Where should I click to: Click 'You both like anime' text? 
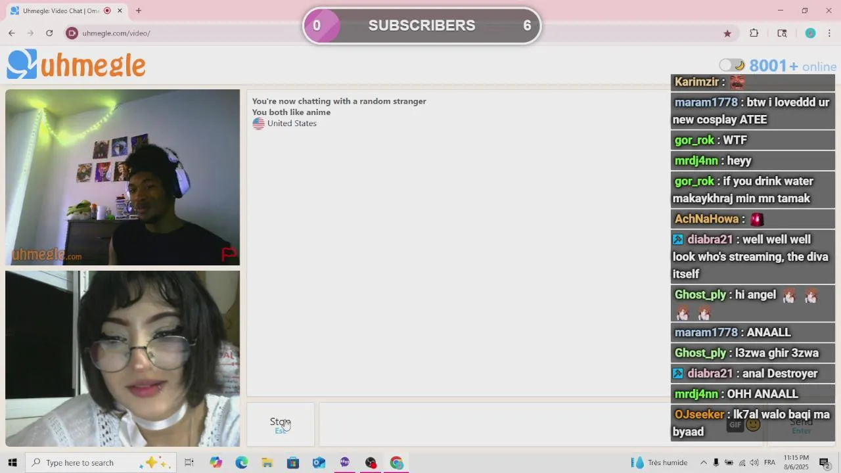(291, 112)
